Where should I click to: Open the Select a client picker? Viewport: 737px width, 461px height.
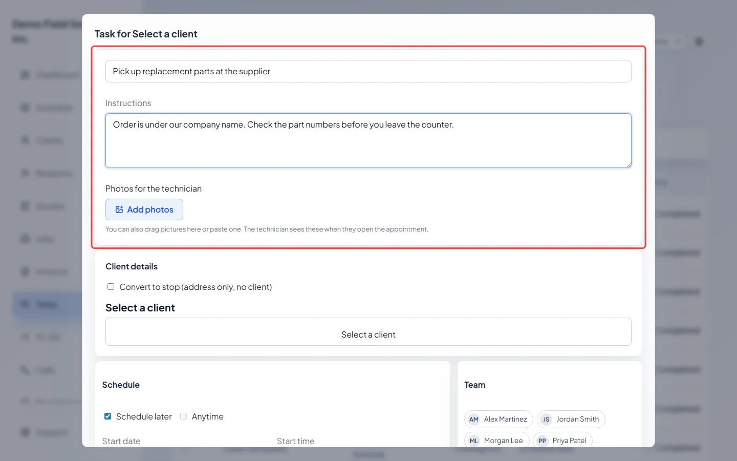click(x=368, y=332)
